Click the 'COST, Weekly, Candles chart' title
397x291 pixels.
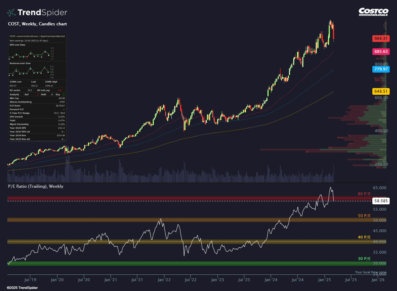tap(37, 24)
